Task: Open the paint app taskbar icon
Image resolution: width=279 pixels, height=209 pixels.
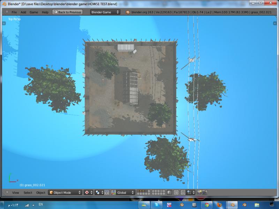Action: pyautogui.click(x=169, y=205)
